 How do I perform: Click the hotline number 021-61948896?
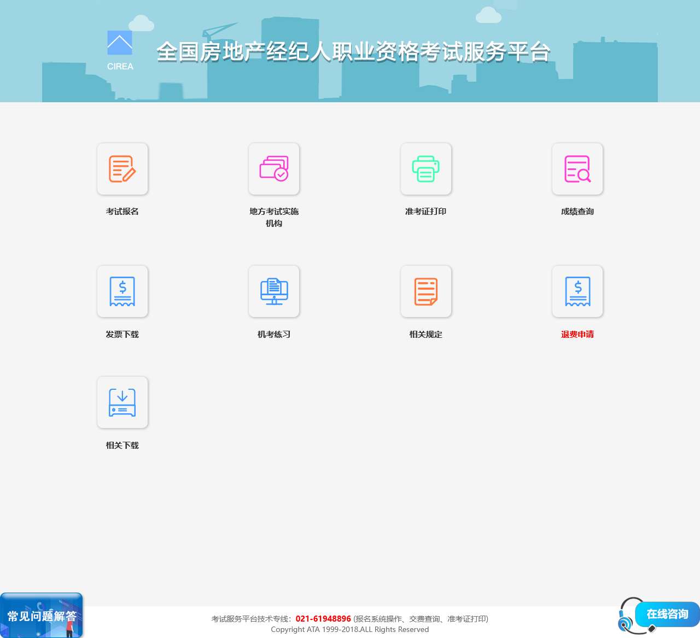point(323,619)
